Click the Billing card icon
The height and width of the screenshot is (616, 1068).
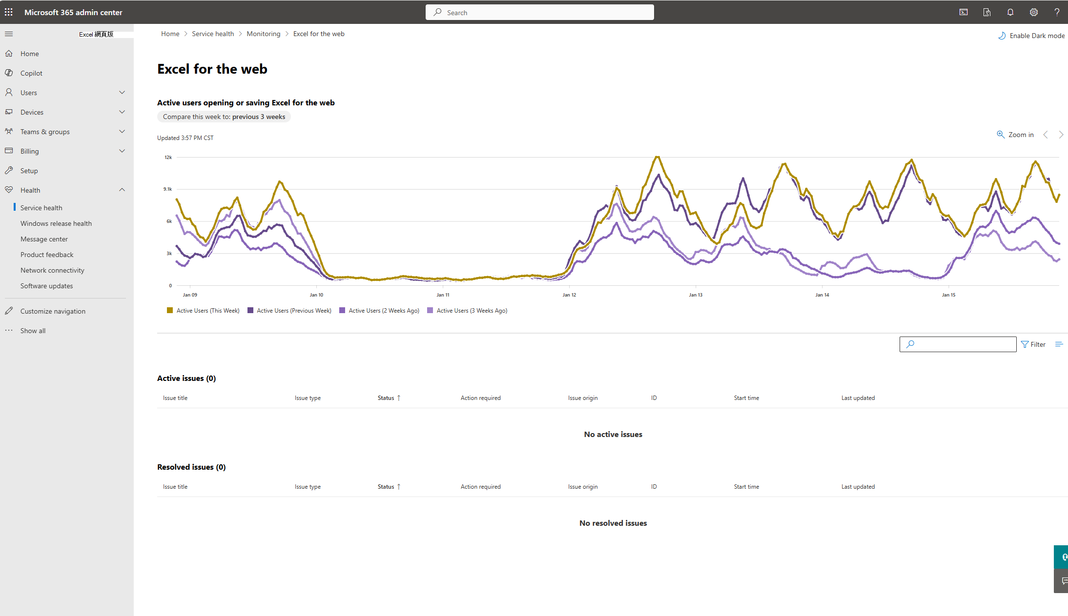(x=9, y=151)
